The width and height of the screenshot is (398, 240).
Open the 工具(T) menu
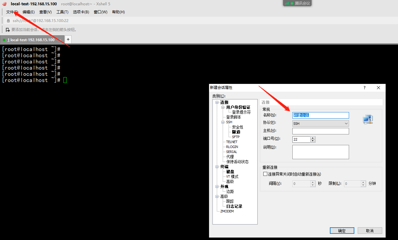click(62, 12)
